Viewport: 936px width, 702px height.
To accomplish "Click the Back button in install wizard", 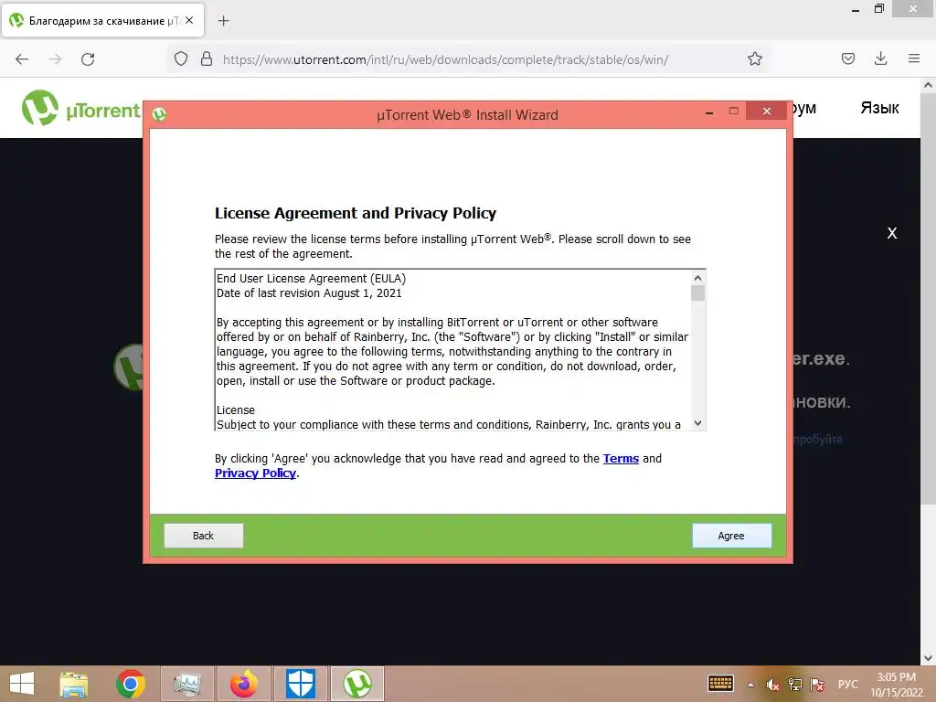I will tap(204, 536).
